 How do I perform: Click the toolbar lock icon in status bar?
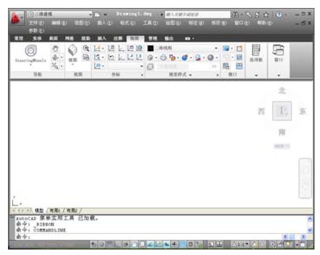[x=280, y=244]
